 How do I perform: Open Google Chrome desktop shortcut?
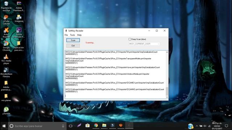coord(6,46)
